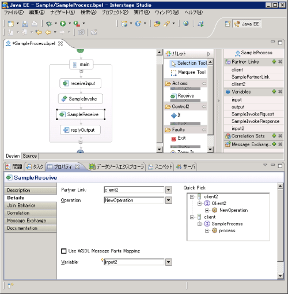288x294 pixels.
Task: Collapse the Faults palette drawer
Action: 185,130
